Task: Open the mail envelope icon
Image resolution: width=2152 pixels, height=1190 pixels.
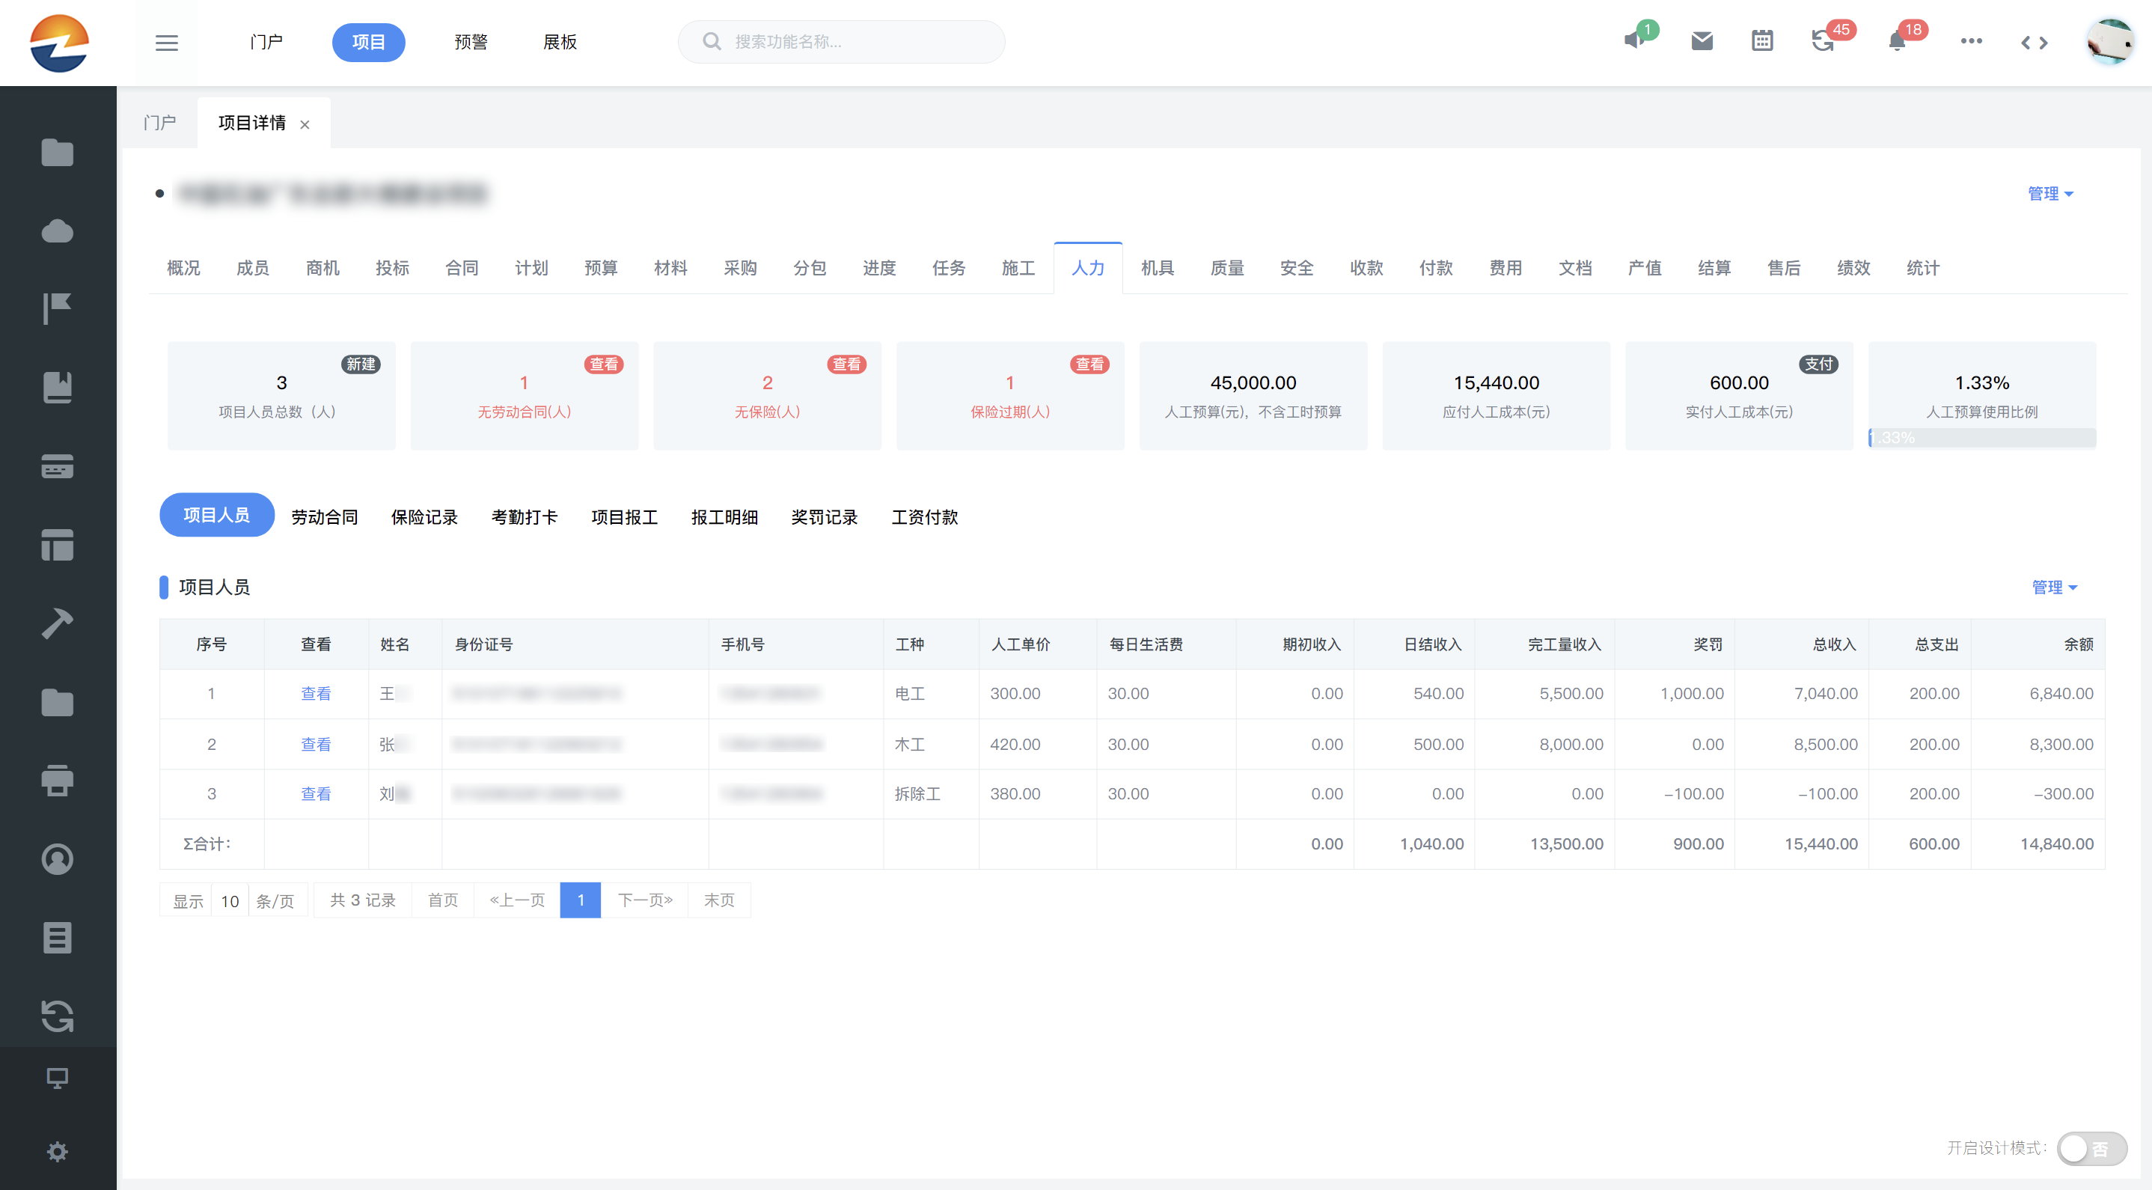Action: 1702,41
